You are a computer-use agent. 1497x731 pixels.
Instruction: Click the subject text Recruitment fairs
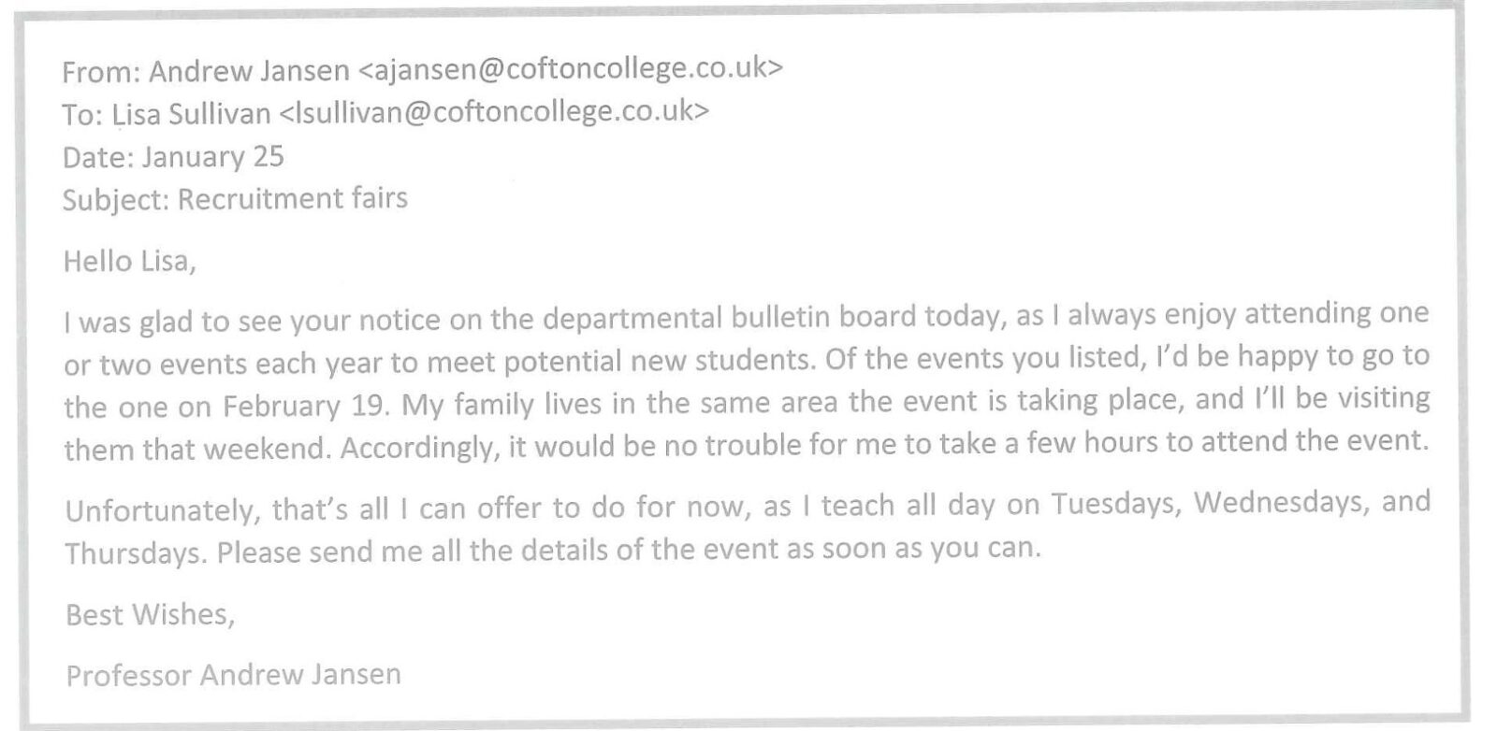point(292,199)
